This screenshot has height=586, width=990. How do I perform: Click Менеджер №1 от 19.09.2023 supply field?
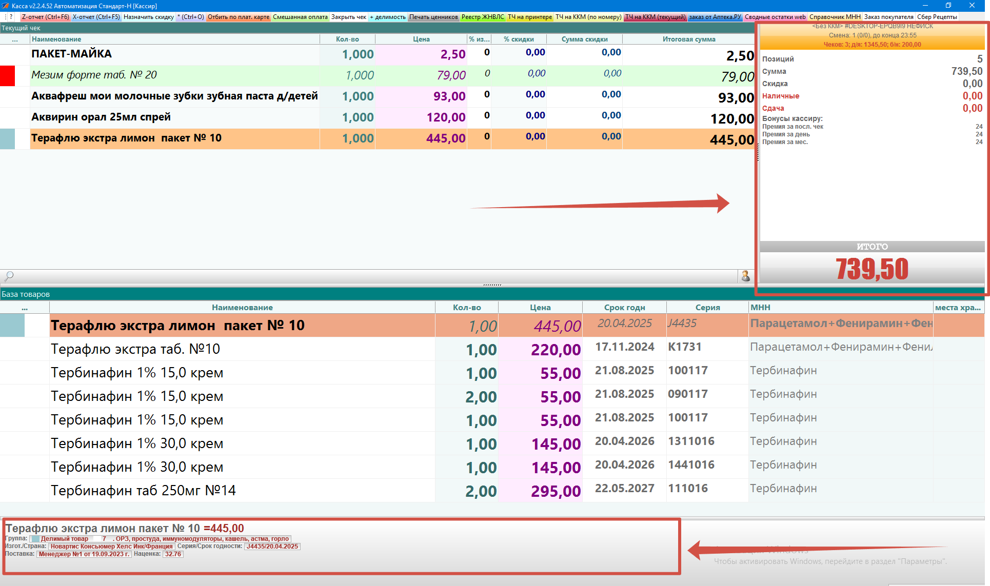pos(84,554)
